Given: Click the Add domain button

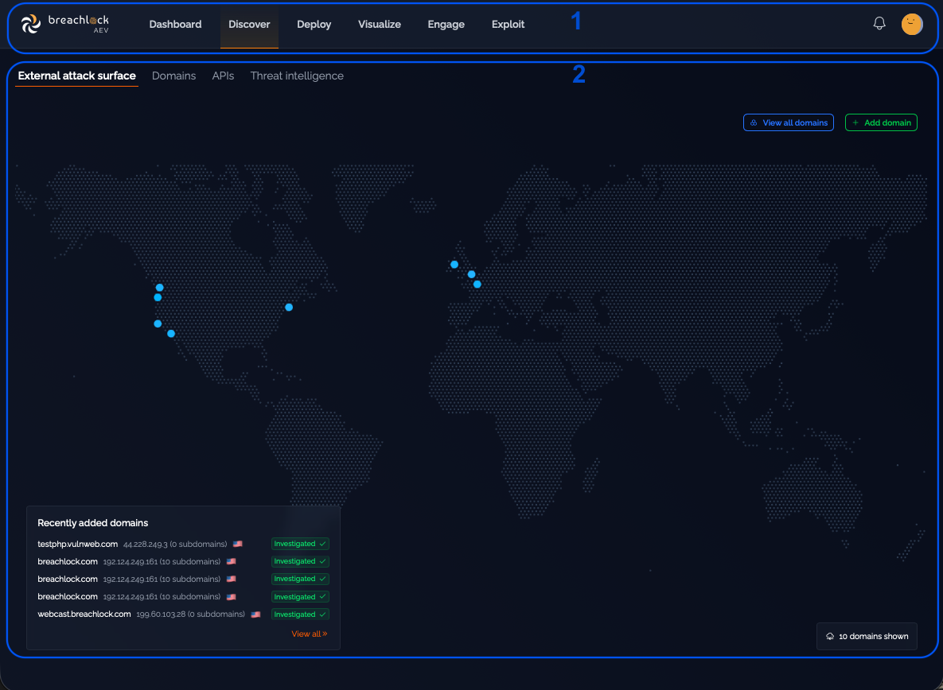Looking at the screenshot, I should tap(880, 122).
